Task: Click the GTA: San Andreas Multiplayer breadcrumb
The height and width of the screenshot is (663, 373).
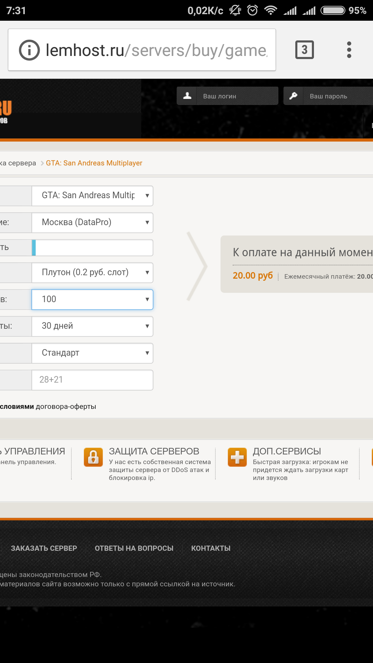Action: click(x=94, y=163)
